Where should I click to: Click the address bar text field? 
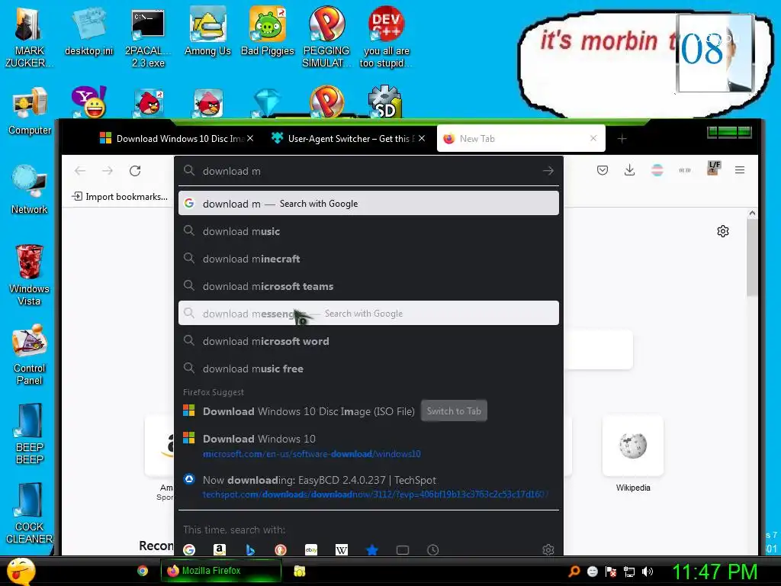(368, 171)
